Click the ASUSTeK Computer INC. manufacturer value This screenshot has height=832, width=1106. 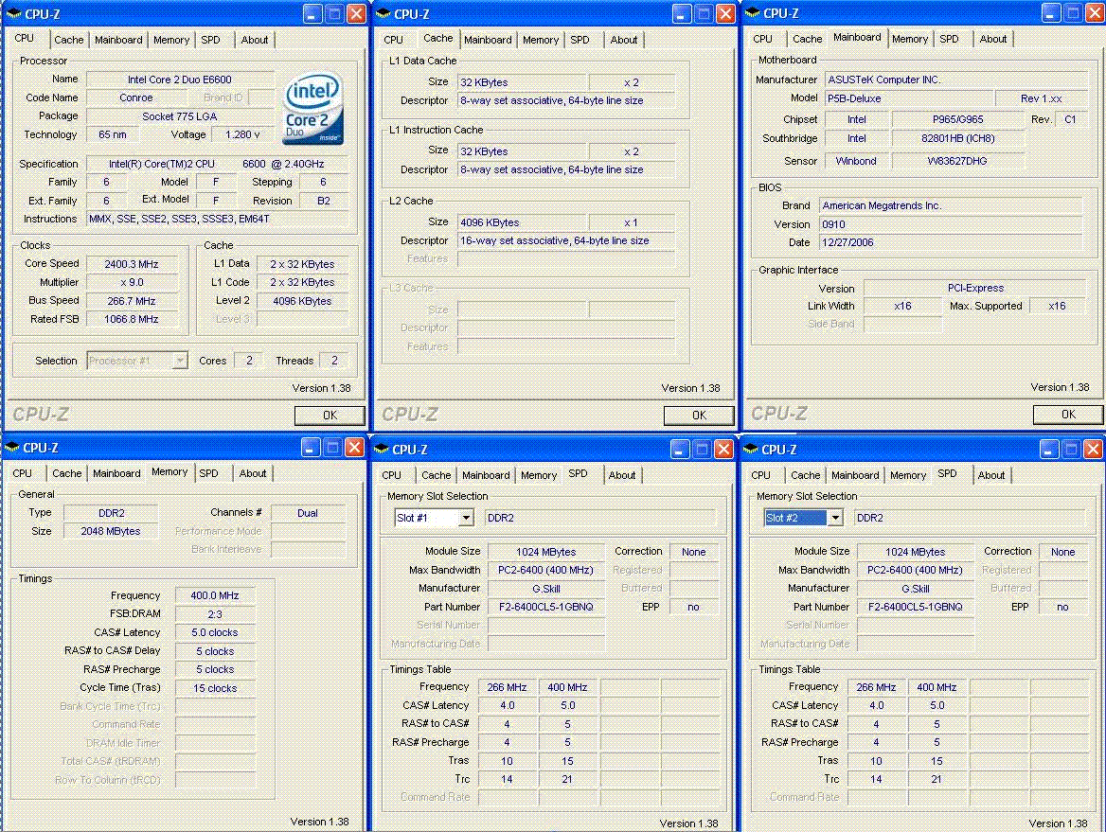coord(954,80)
